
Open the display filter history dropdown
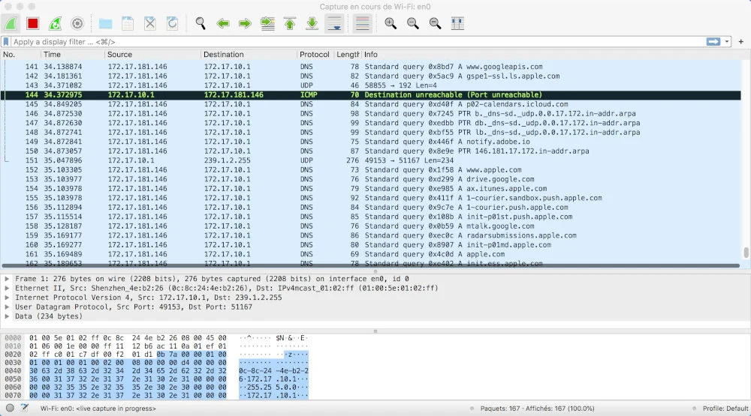tap(727, 42)
